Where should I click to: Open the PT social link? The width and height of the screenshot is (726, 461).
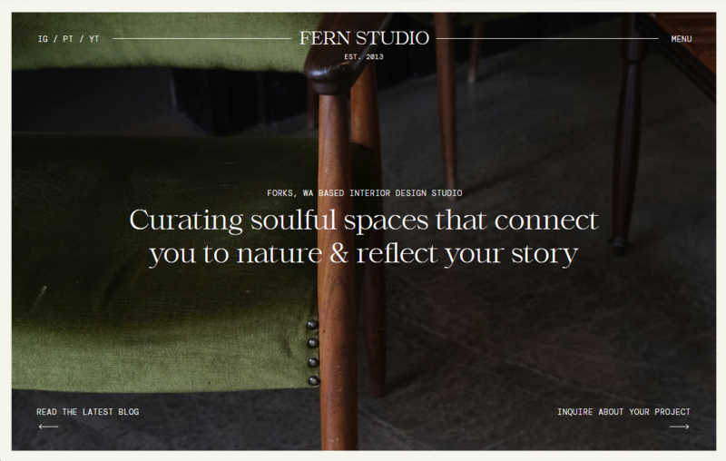click(x=68, y=39)
